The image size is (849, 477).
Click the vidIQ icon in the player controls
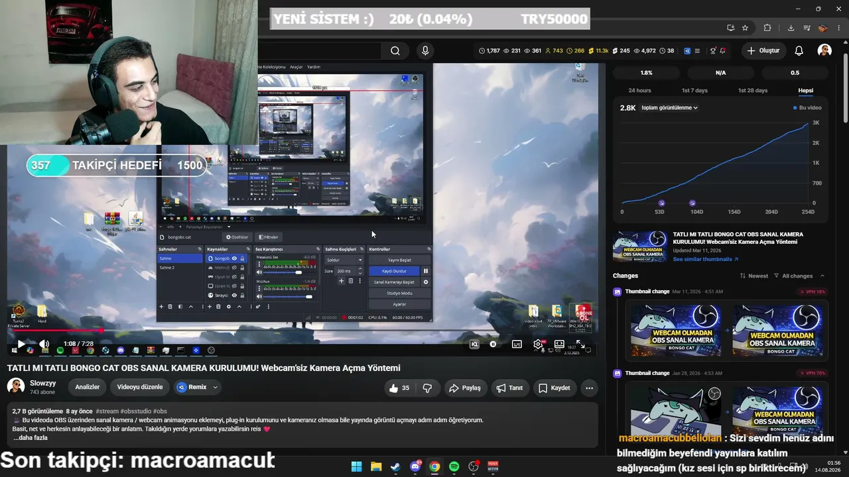[x=474, y=344]
